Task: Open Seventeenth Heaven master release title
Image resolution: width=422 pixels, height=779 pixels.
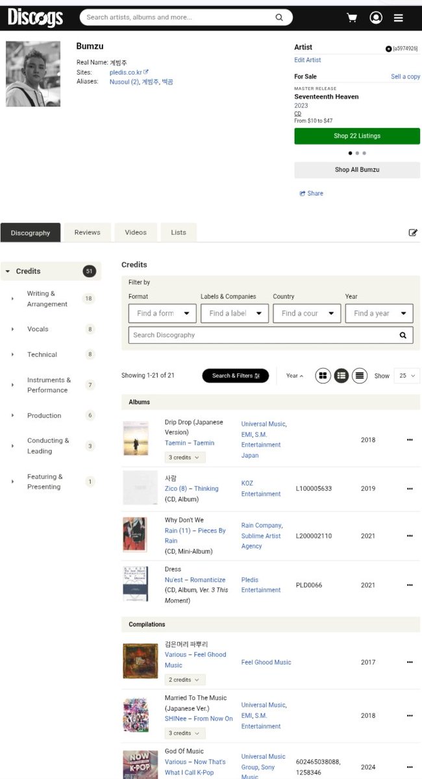Action: click(x=327, y=97)
